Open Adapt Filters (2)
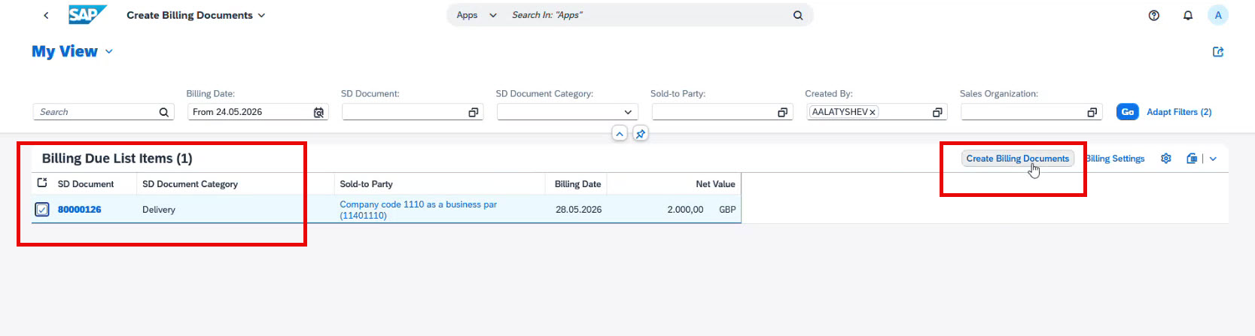Screen dimensions: 1255x336 click(1179, 112)
